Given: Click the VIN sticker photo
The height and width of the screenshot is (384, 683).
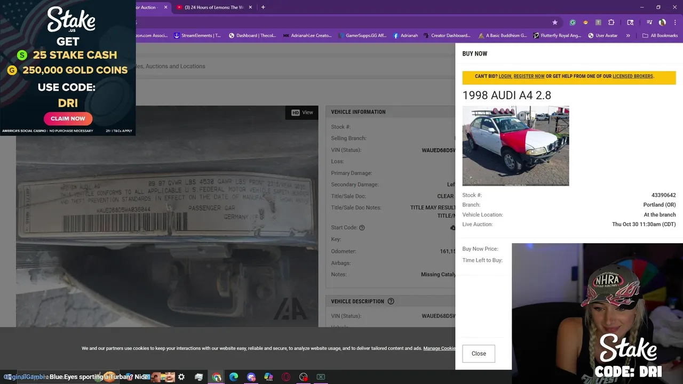Looking at the screenshot, I should (167, 216).
